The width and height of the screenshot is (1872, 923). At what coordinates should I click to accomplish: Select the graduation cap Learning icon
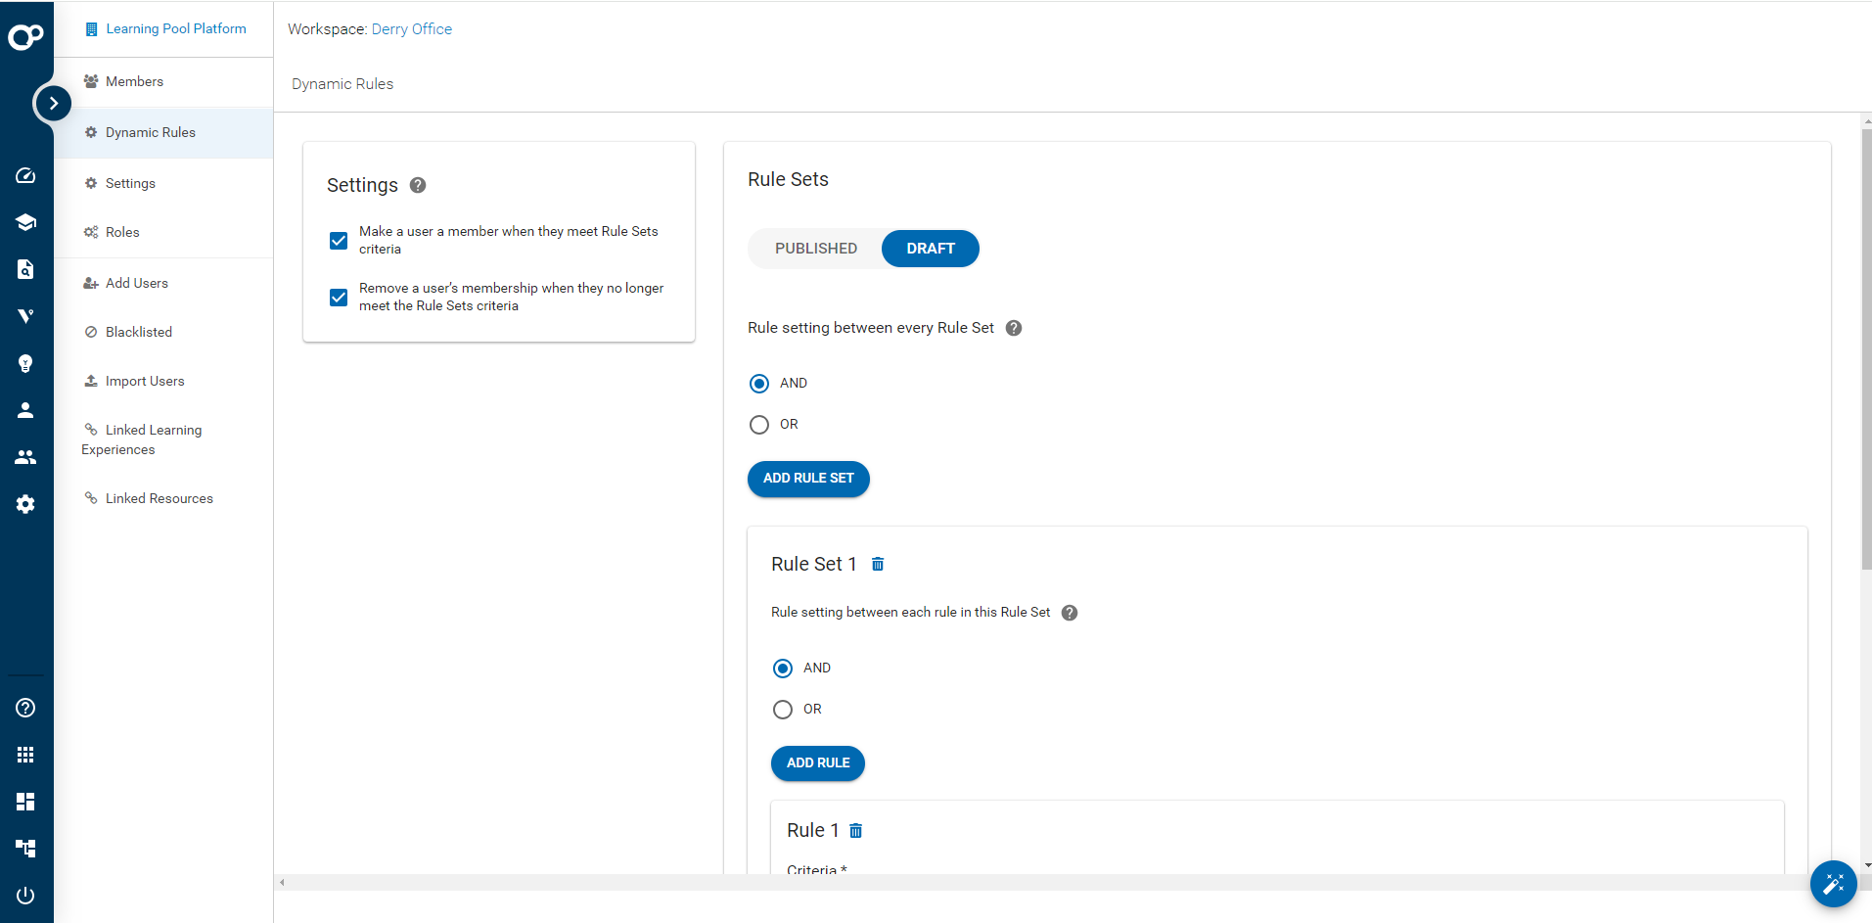point(25,222)
